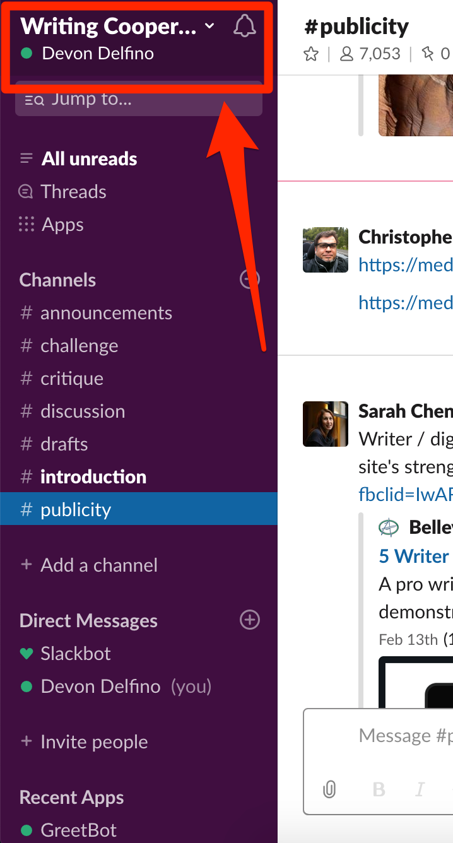Viewport: 453px width, 843px height.
Task: Select the Threads icon
Action: coord(26,191)
